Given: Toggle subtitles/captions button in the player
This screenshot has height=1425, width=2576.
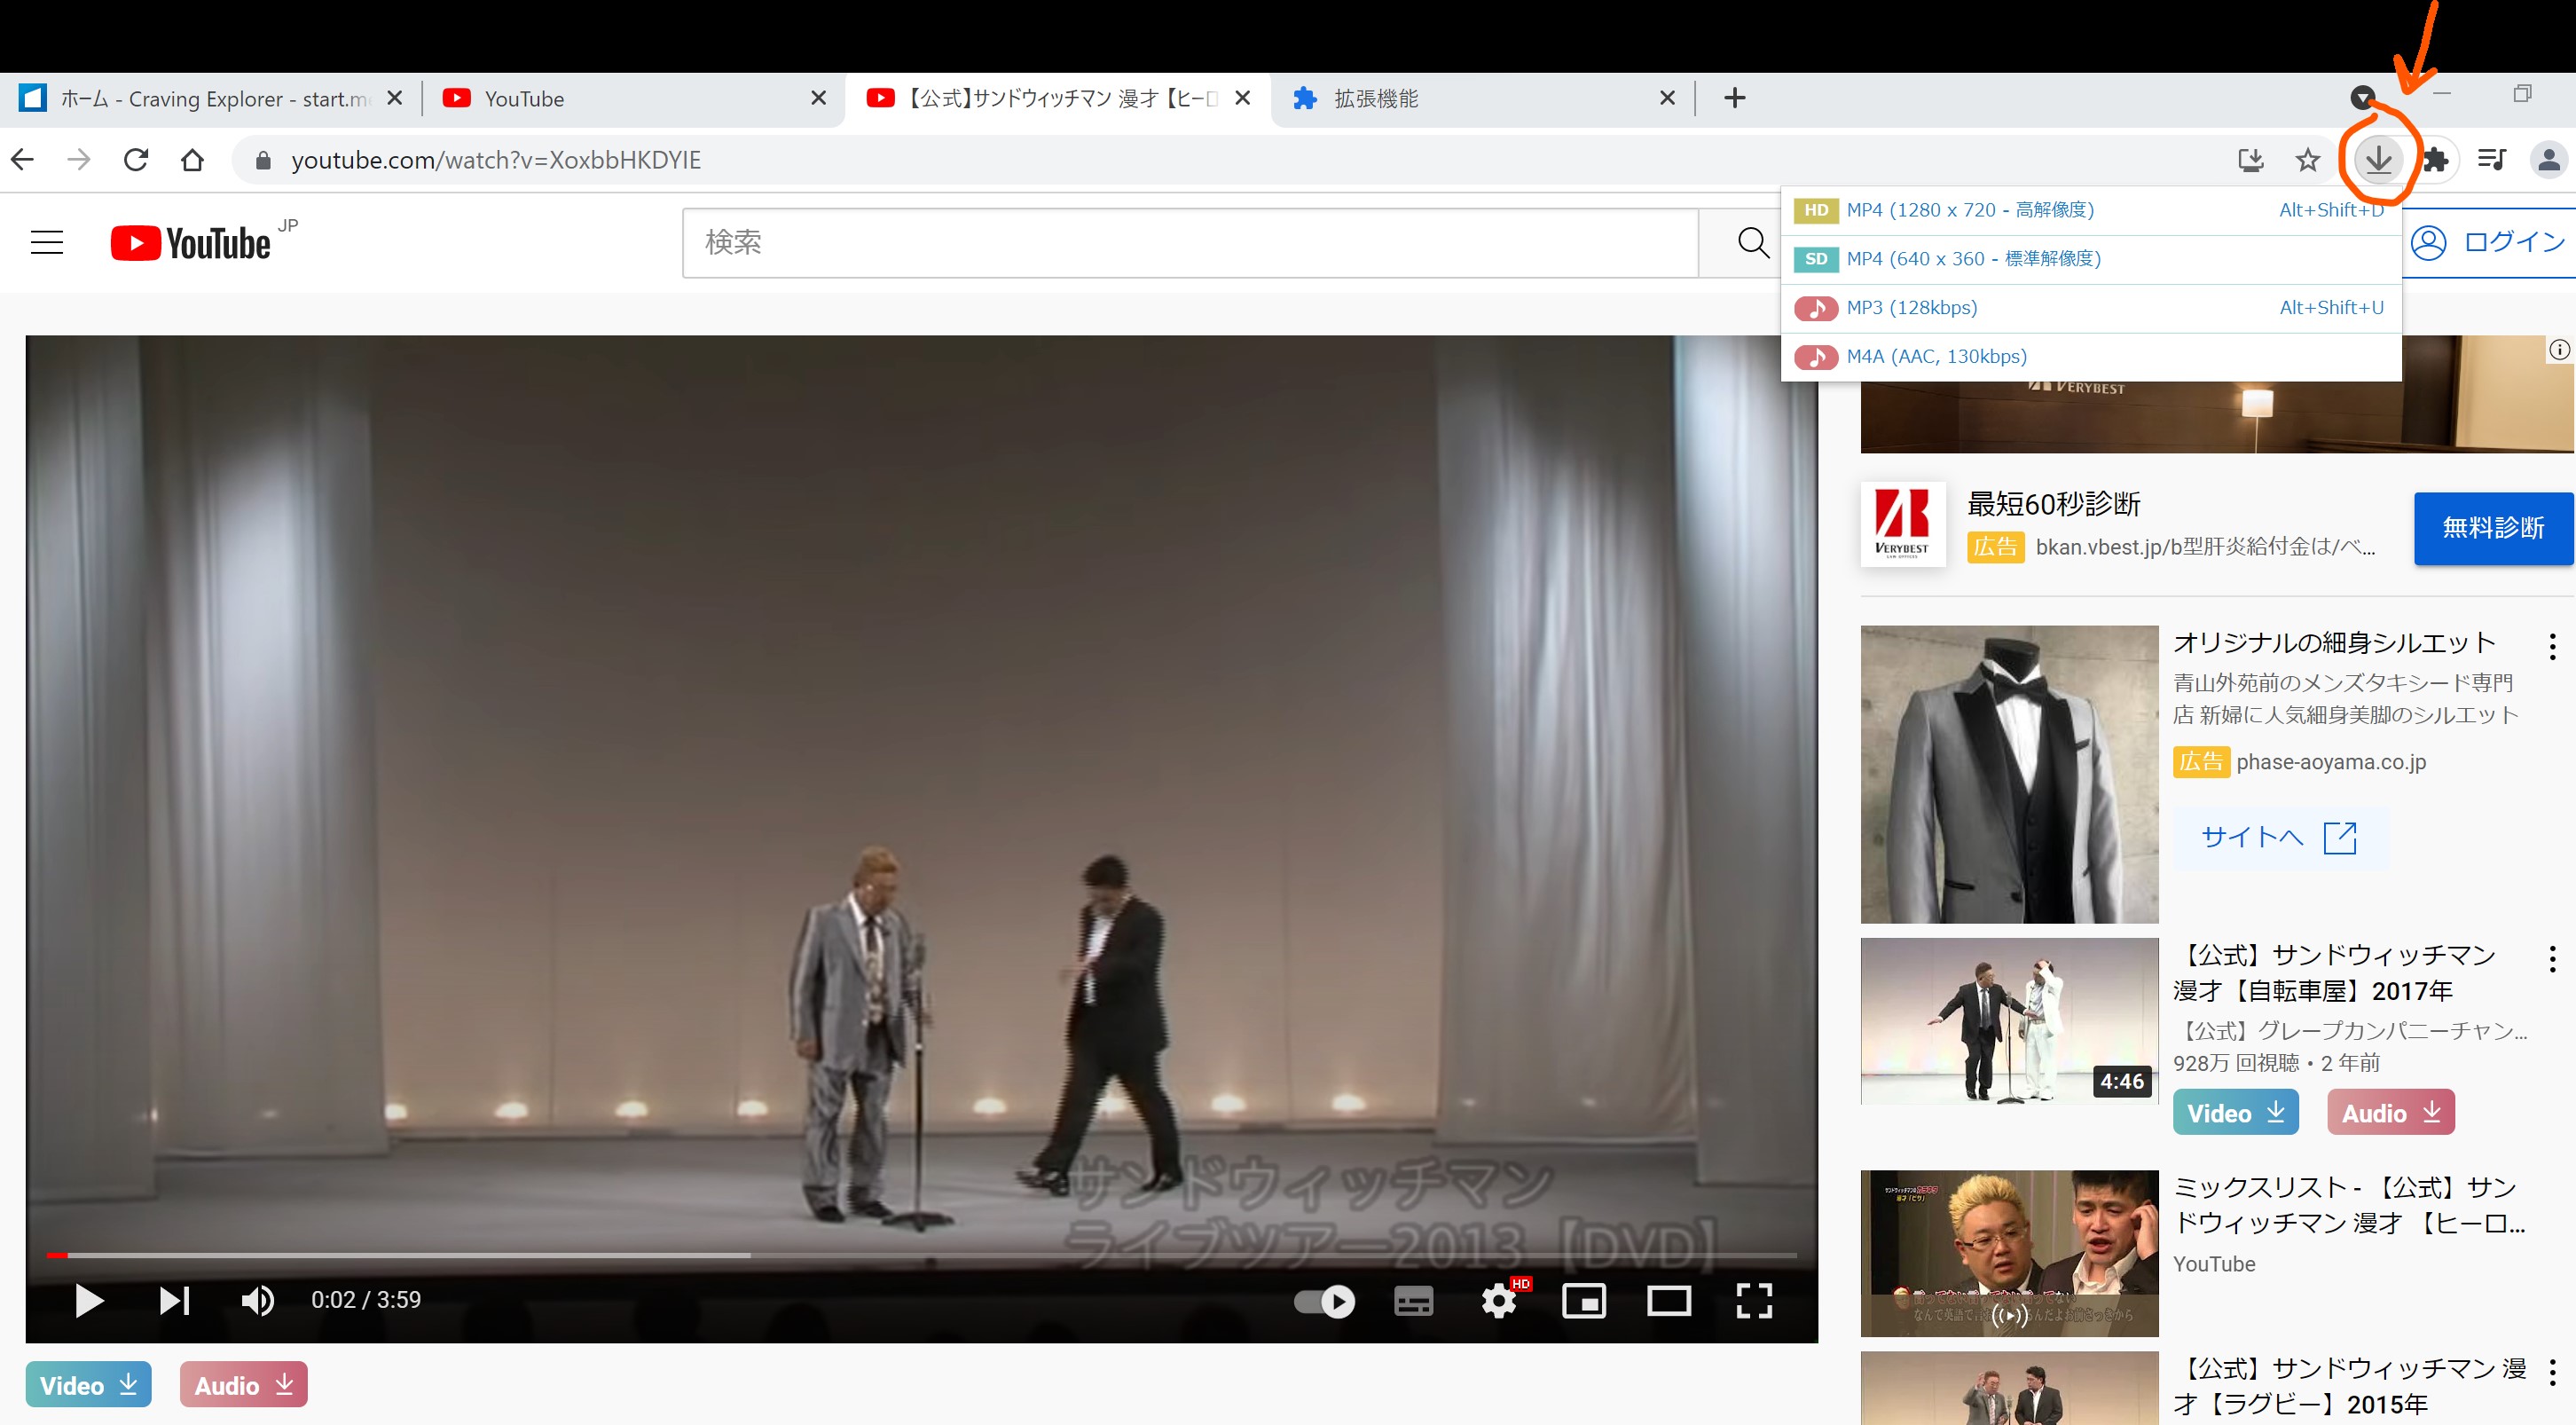Looking at the screenshot, I should point(1413,1301).
